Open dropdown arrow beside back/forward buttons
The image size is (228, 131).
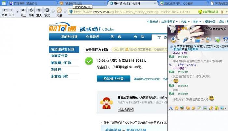pyautogui.click(x=17, y=11)
